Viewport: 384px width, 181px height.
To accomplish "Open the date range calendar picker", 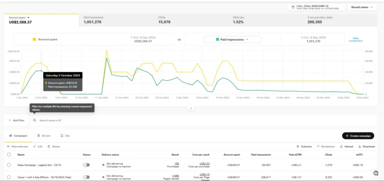I will pyautogui.click(x=316, y=7).
